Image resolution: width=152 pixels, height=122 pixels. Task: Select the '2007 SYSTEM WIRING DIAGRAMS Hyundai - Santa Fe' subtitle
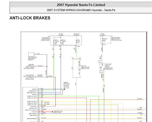point(81,10)
